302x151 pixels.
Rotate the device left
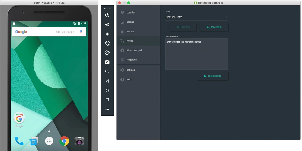click(x=107, y=43)
